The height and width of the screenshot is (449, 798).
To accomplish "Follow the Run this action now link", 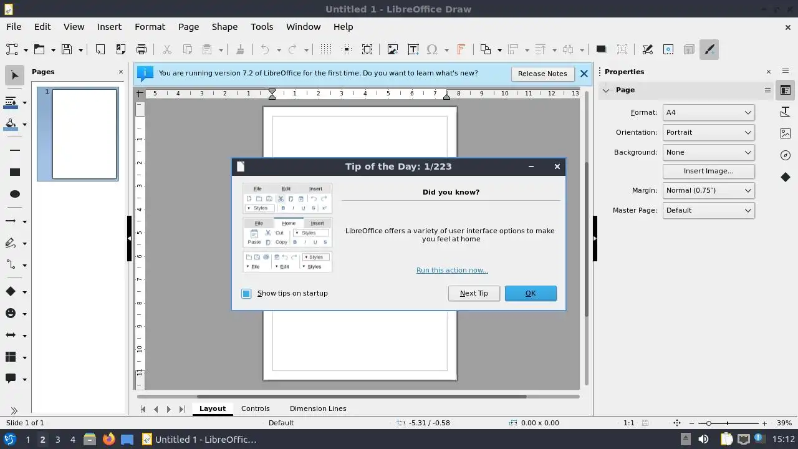I will tap(452, 270).
